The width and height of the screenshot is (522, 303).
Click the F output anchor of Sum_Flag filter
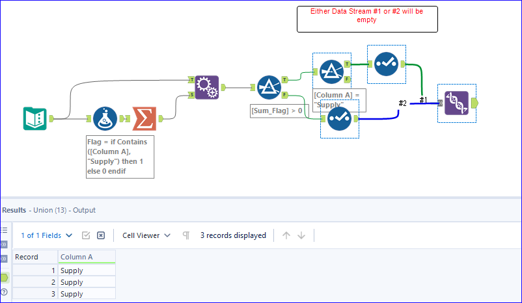(284, 95)
